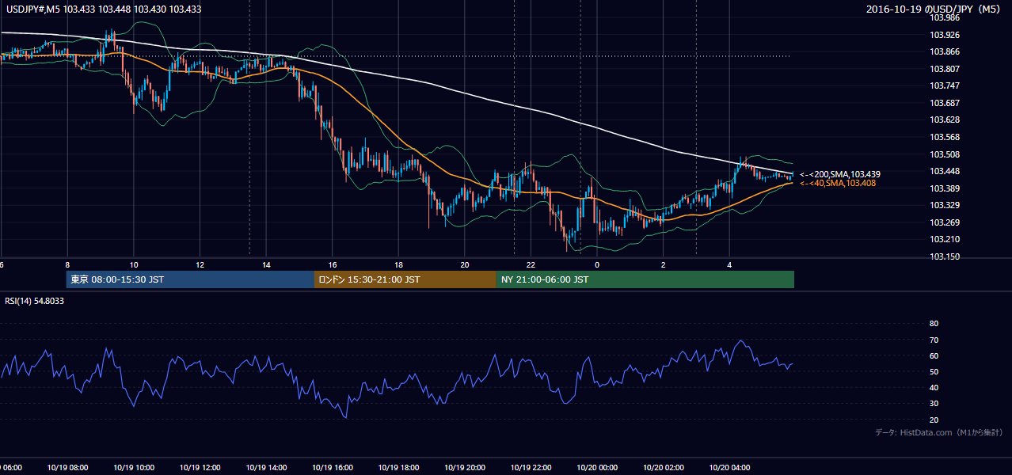Select the 40 SMA label 103.408
This screenshot has width=1012, height=475.
click(838, 184)
